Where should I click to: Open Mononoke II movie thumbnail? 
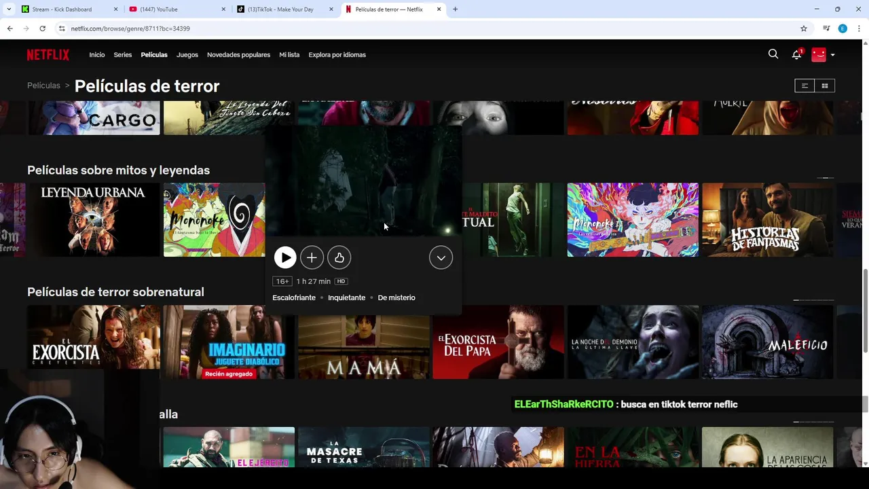click(633, 219)
